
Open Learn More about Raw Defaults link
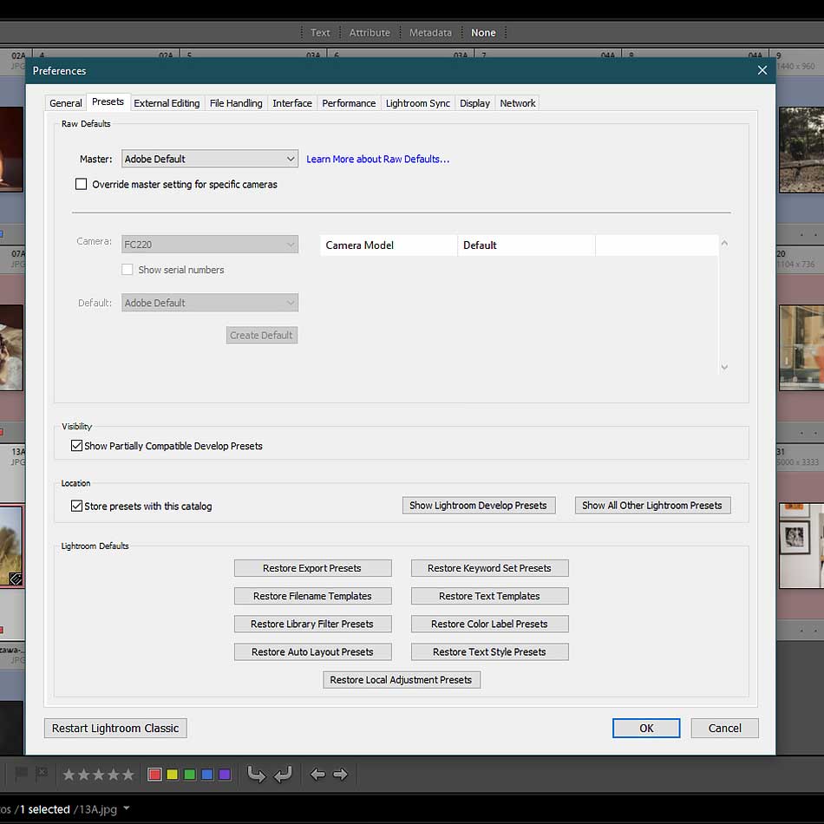(378, 159)
